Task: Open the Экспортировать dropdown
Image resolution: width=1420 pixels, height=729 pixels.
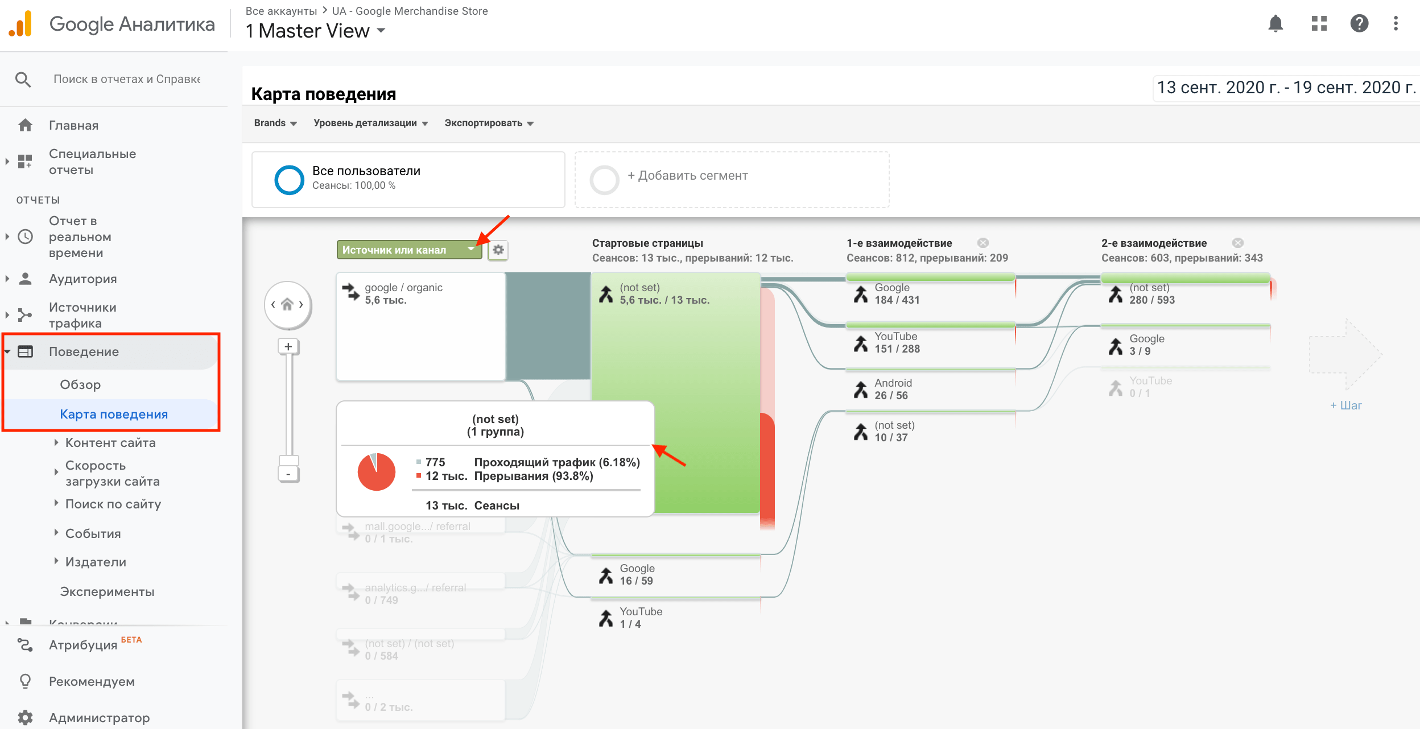Action: [489, 123]
